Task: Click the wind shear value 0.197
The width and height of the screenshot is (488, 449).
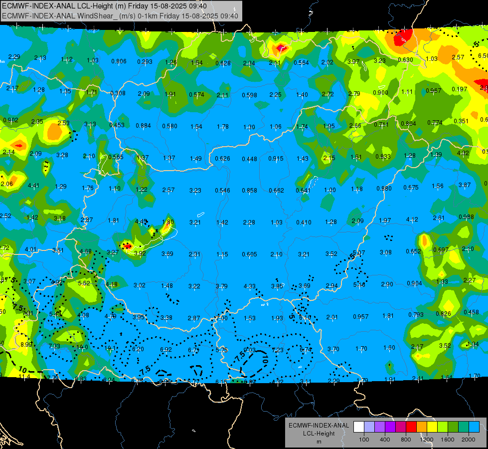Action: point(460,89)
